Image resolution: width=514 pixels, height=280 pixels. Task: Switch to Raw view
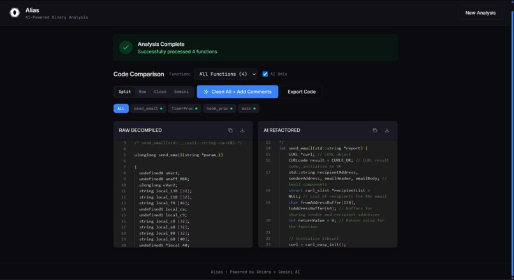142,92
